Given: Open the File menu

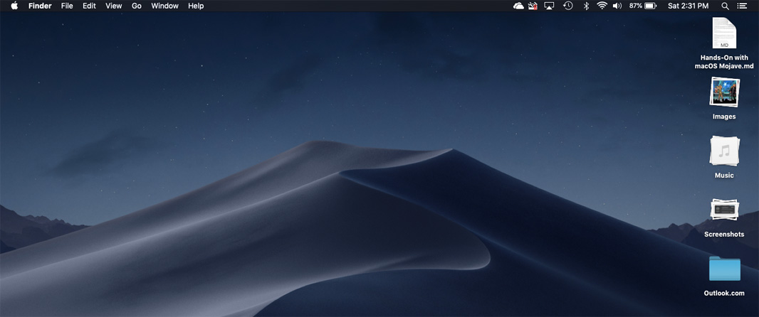Looking at the screenshot, I should click(67, 6).
